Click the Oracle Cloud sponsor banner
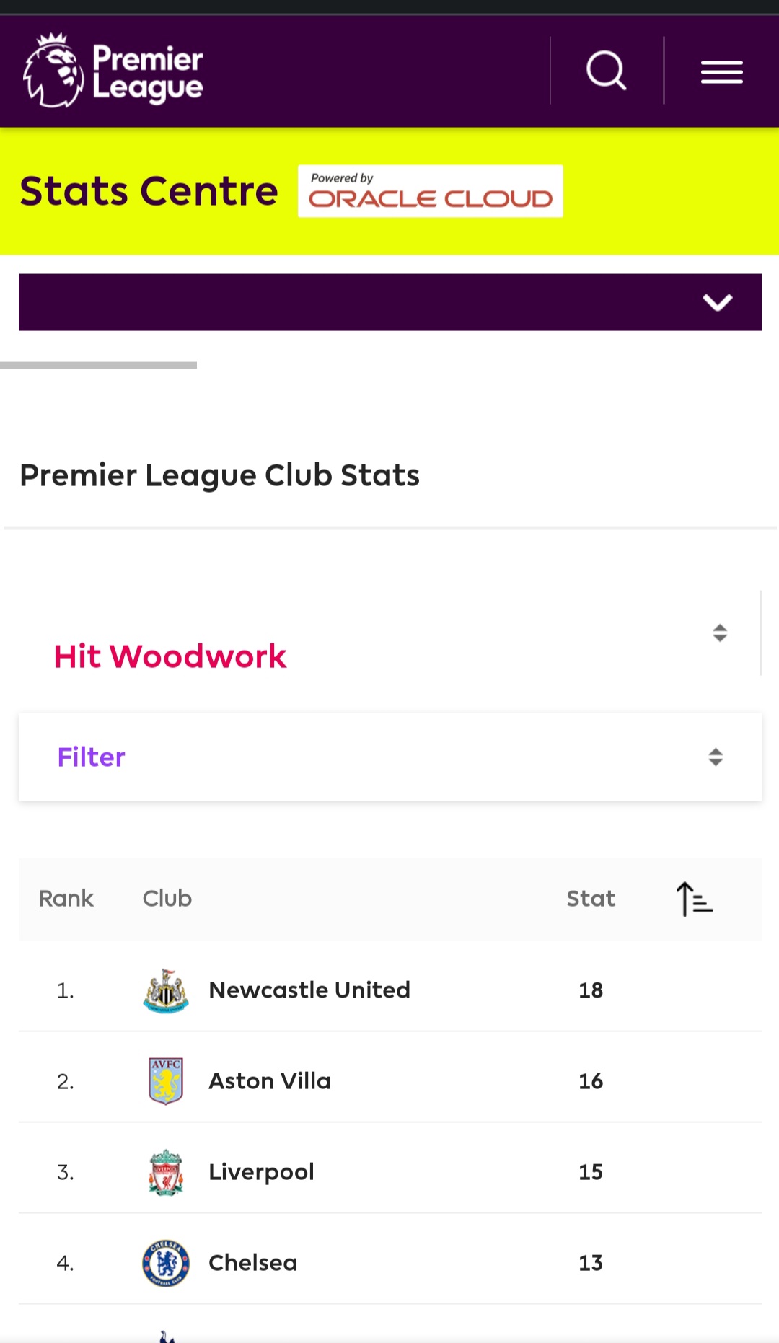The height and width of the screenshot is (1343, 779). (431, 191)
